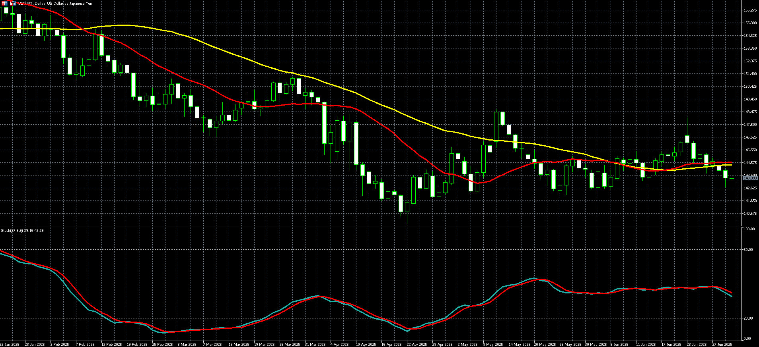Screen dimensions: 759x347
Task: Click the 5 Jun 2025 date label
Action: pos(620,345)
